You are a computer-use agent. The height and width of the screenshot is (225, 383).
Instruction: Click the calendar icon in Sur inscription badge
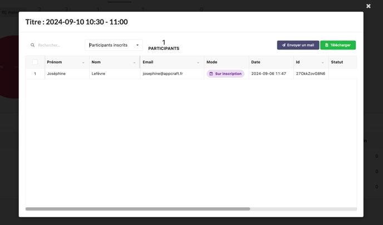click(211, 74)
